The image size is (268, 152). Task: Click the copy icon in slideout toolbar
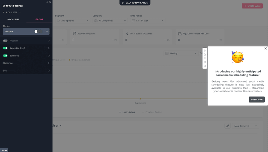click(205, 54)
